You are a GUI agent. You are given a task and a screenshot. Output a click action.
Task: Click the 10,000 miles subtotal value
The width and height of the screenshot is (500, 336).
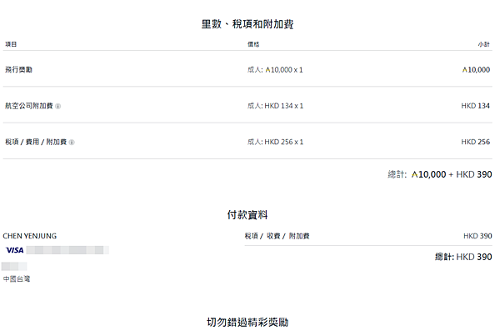pos(476,70)
